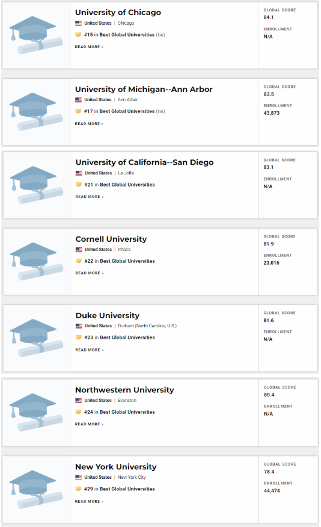Open University of California--San Diego title

point(144,162)
